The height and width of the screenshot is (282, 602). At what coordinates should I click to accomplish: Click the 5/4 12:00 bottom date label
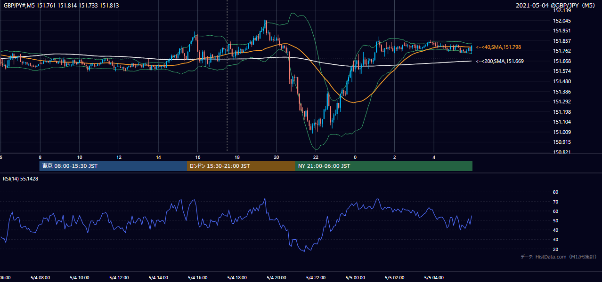click(119, 278)
